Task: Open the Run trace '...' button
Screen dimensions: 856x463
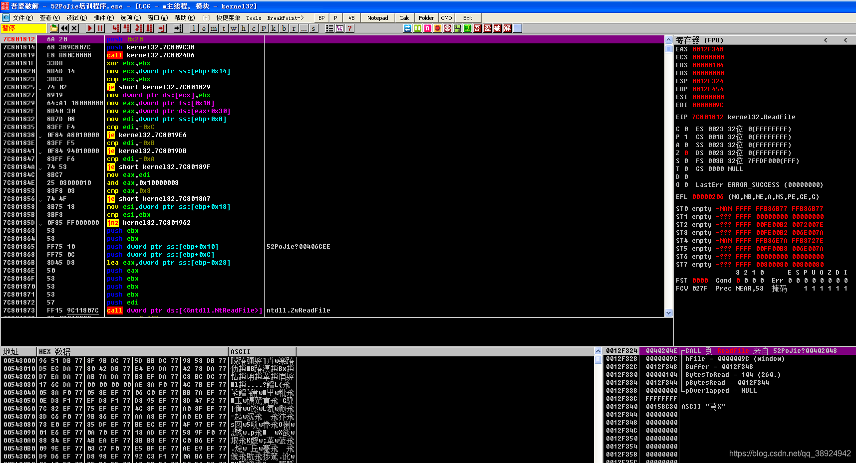Action: point(303,28)
